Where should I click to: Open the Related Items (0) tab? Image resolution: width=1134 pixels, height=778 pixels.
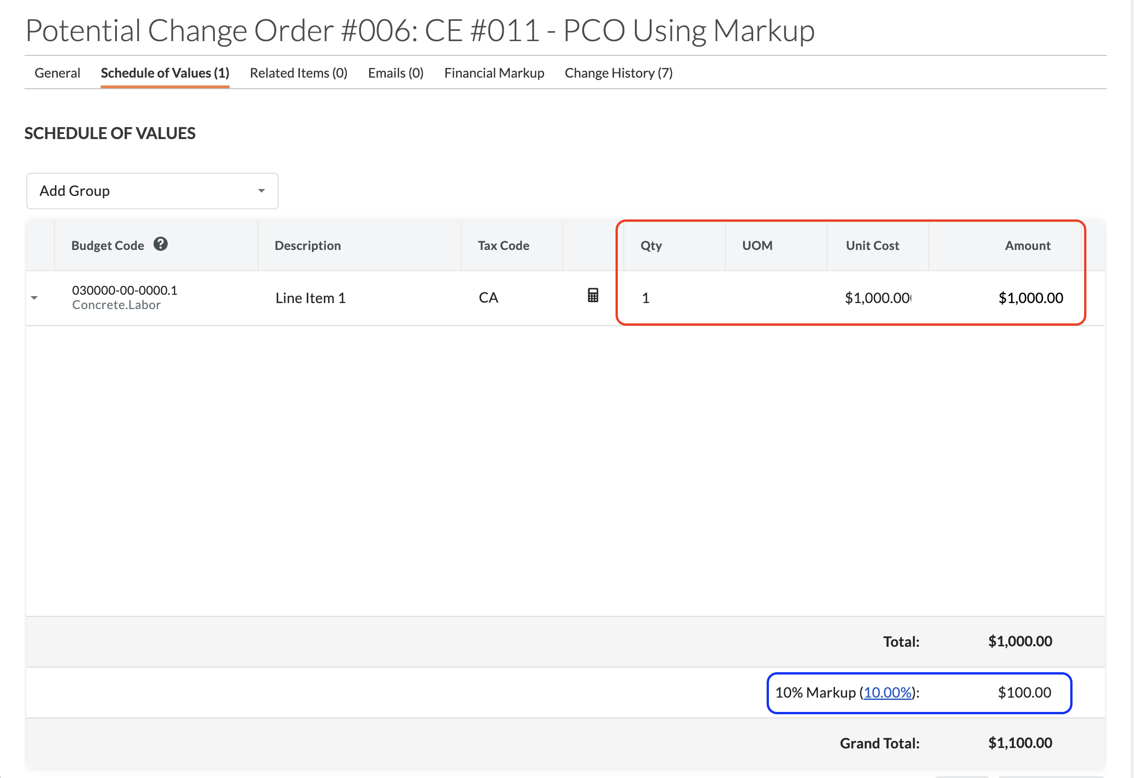point(298,73)
